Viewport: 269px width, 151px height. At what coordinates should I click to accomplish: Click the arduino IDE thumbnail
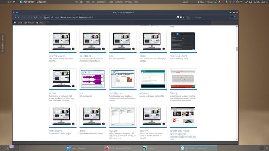click(x=153, y=79)
